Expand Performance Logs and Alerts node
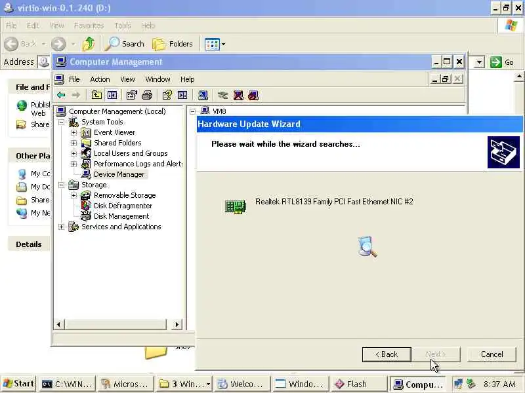This screenshot has height=393, width=525. [73, 164]
